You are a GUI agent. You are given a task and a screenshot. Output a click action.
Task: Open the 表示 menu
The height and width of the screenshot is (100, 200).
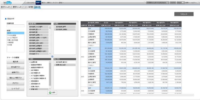[44, 3]
